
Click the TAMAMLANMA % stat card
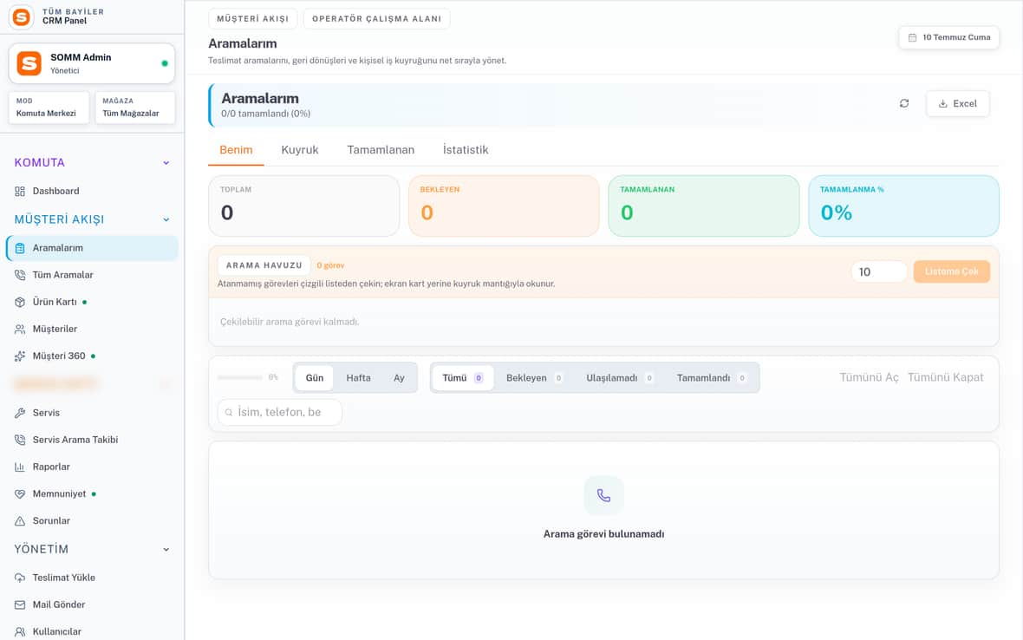(903, 206)
